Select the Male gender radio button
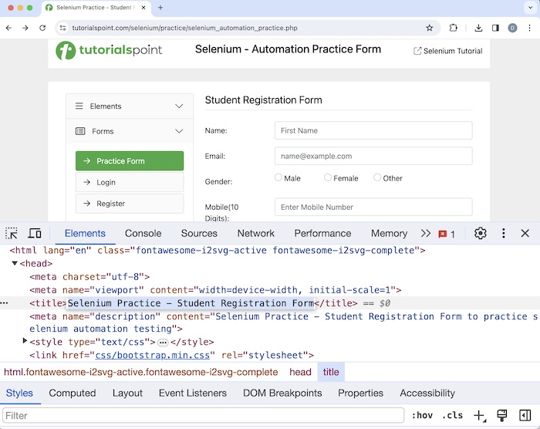Image resolution: width=540 pixels, height=429 pixels. click(278, 177)
